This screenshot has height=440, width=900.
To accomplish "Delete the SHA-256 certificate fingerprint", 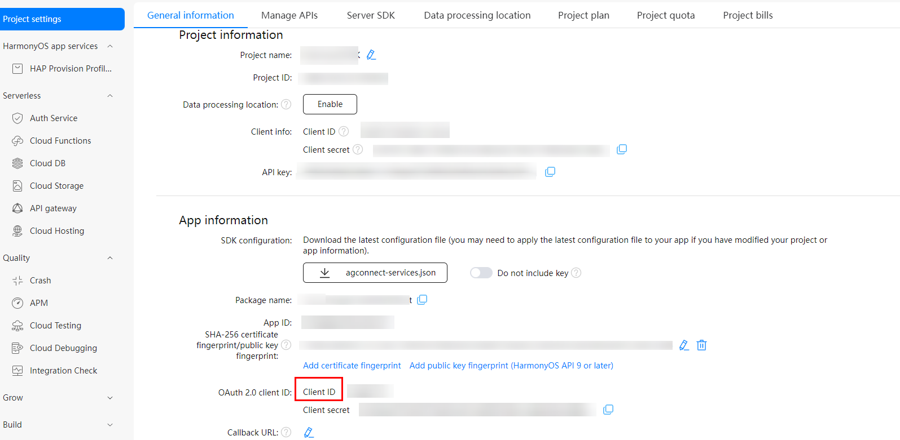I will [701, 345].
